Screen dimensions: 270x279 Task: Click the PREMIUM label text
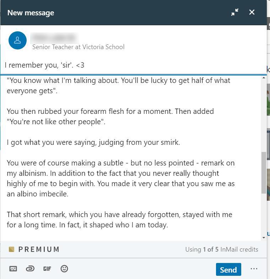(39, 249)
